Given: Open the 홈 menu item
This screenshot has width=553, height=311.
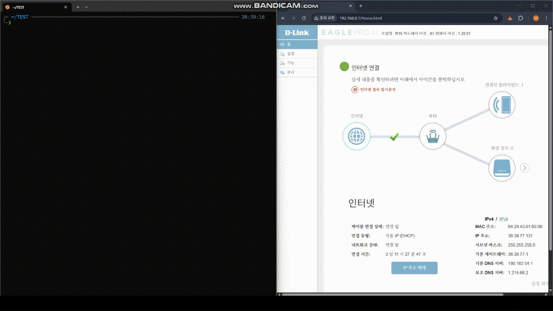Looking at the screenshot, I should pos(297,44).
